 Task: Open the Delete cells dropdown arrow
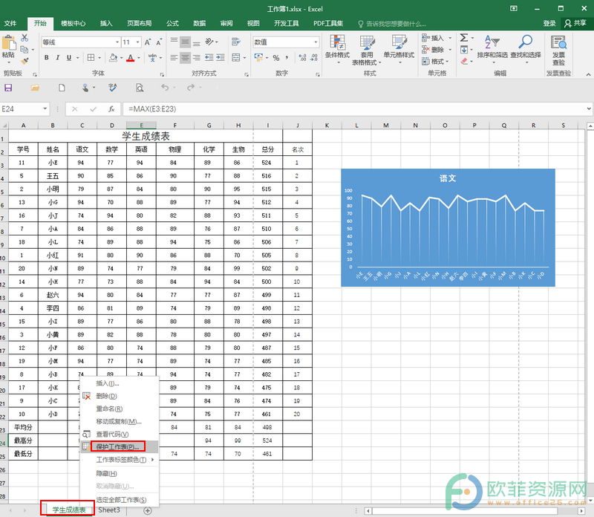[x=450, y=50]
